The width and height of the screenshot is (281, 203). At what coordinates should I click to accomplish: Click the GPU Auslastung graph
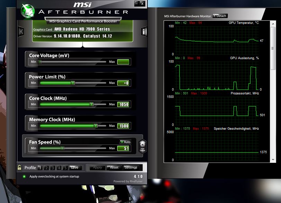tap(217, 75)
